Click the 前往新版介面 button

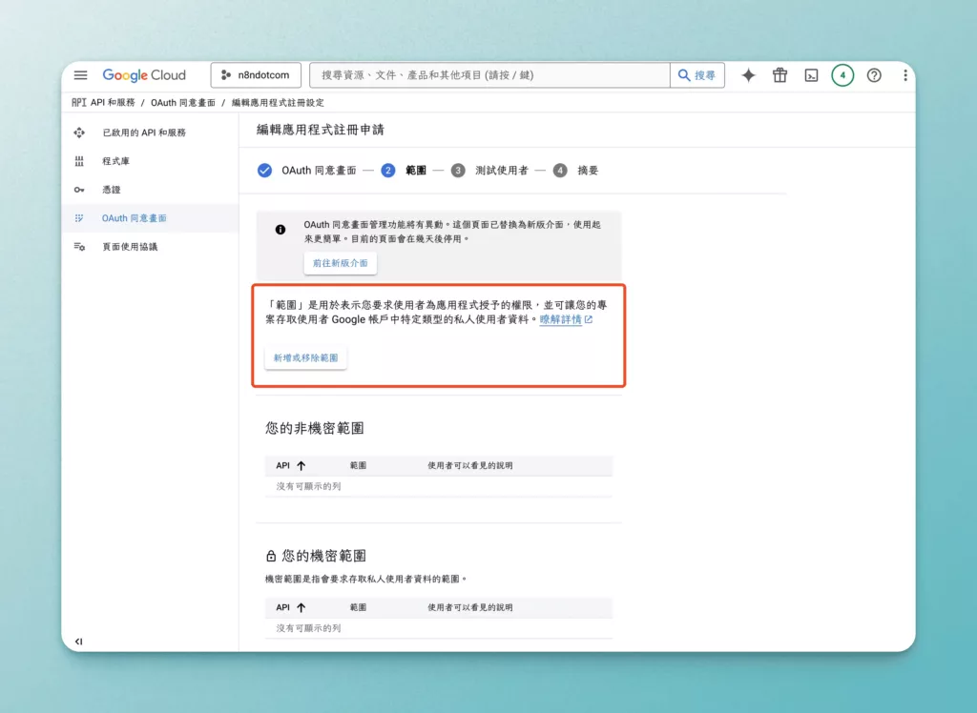coord(341,263)
